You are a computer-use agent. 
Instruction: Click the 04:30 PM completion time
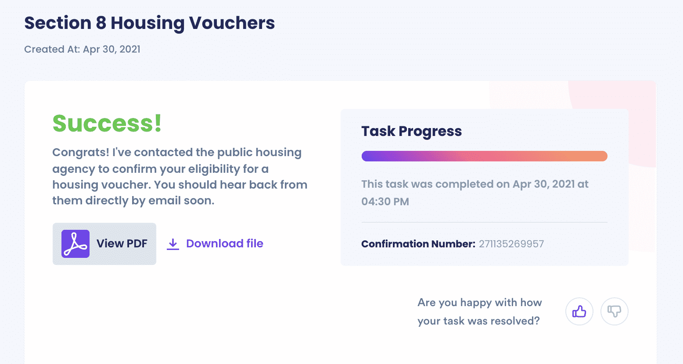[x=385, y=202]
